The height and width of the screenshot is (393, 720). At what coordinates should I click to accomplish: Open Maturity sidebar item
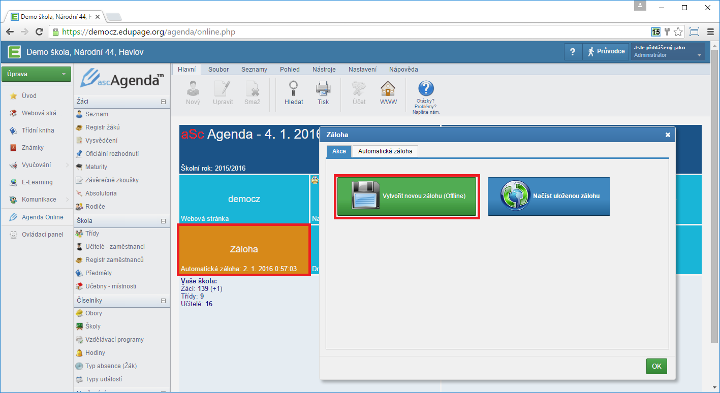[96, 167]
